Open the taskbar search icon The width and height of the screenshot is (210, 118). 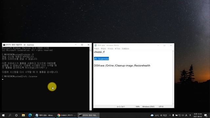pyautogui.click(x=10, y=115)
